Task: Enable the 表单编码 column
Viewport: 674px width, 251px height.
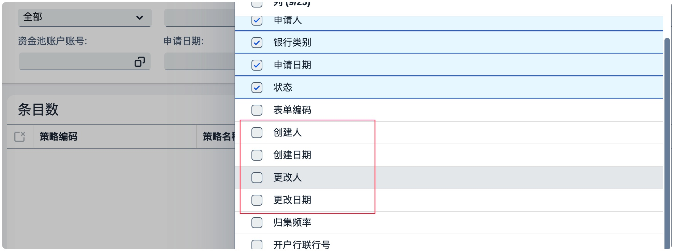Action: (257, 110)
